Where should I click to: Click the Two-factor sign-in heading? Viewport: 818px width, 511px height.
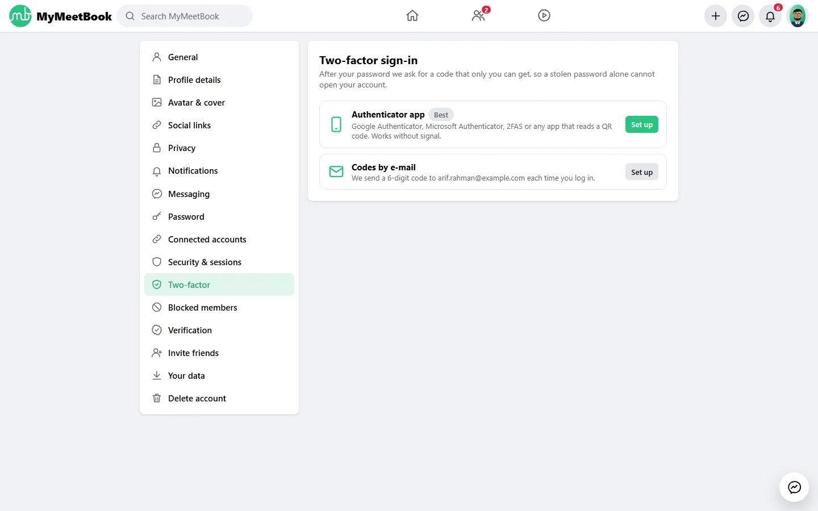coord(369,60)
